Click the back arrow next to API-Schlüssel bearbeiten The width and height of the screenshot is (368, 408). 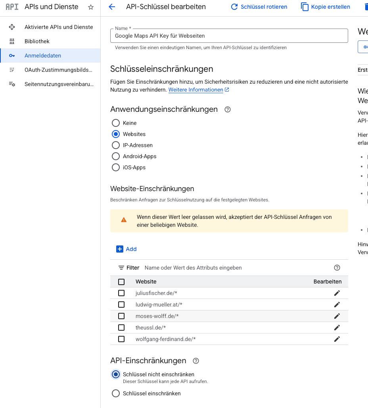point(112,7)
